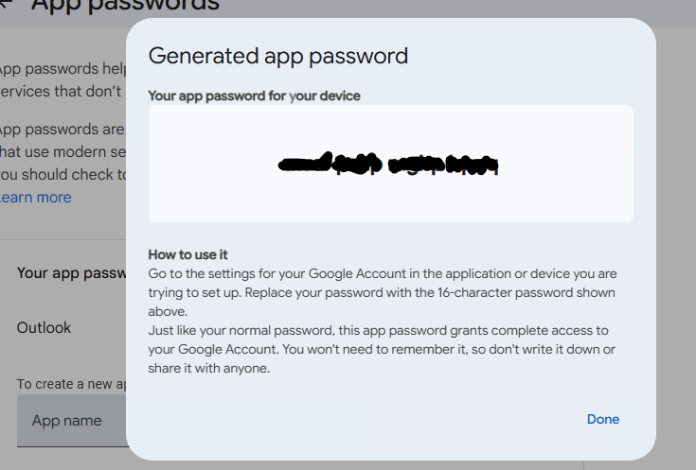The height and width of the screenshot is (470, 696).
Task: Click the 'Your app passwords' section heading
Action: point(71,273)
